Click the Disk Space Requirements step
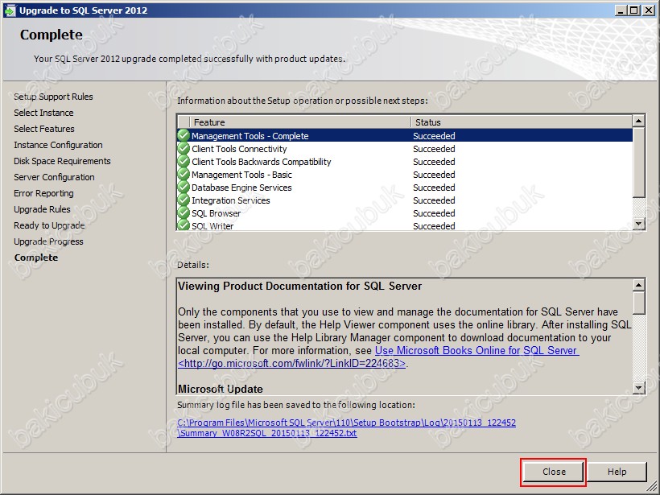This screenshot has width=660, height=495. coord(62,161)
